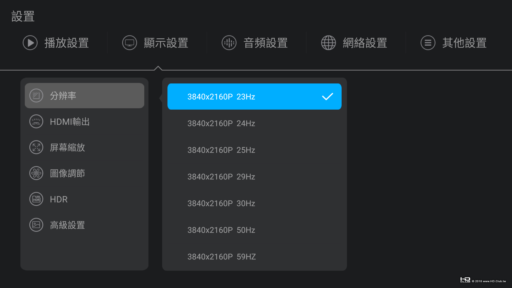Pick 3840x2160P 59HZ from the list
This screenshot has height=288, width=512.
coord(254,257)
